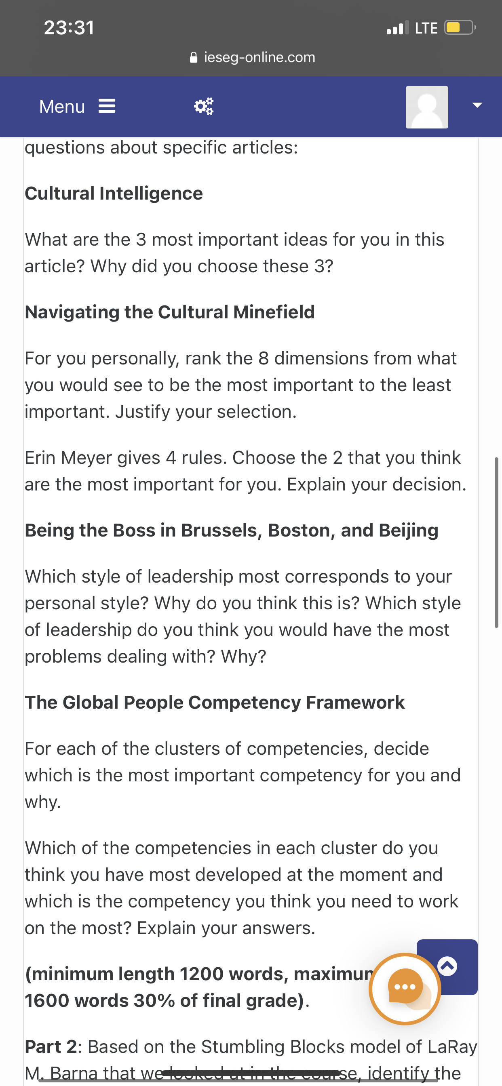Screen dimensions: 502x1086
Task: Open the user avatar profile picture
Action: [x=426, y=107]
